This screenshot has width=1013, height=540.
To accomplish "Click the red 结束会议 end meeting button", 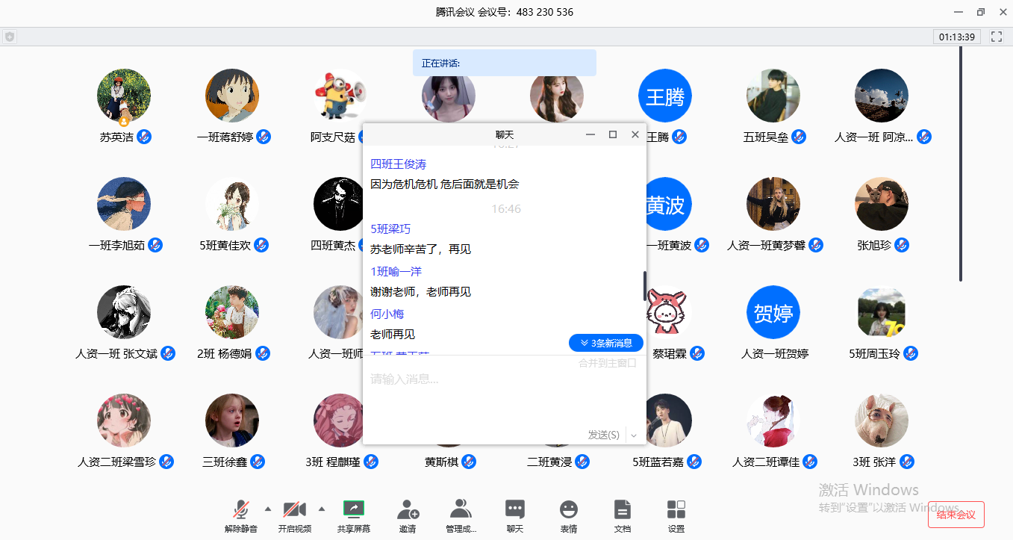I will pyautogui.click(x=956, y=515).
